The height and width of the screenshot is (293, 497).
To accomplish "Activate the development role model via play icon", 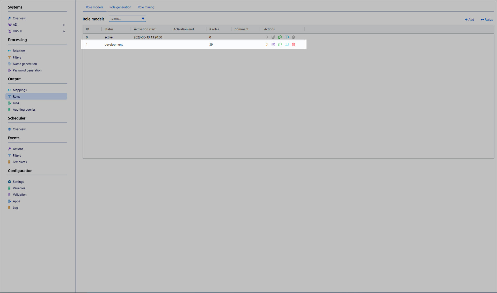I will 267,45.
